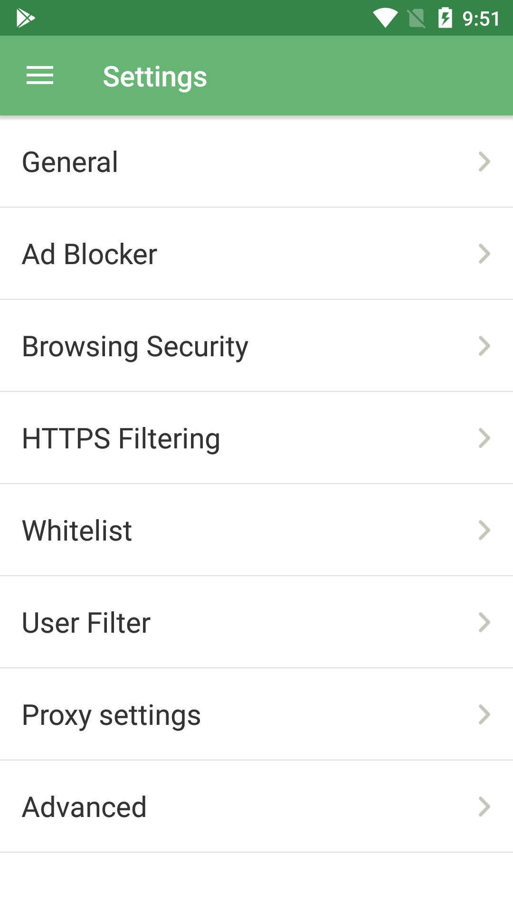Tap the Whitelist row's chevron
Image resolution: width=513 pixels, height=912 pixels.
tap(484, 530)
